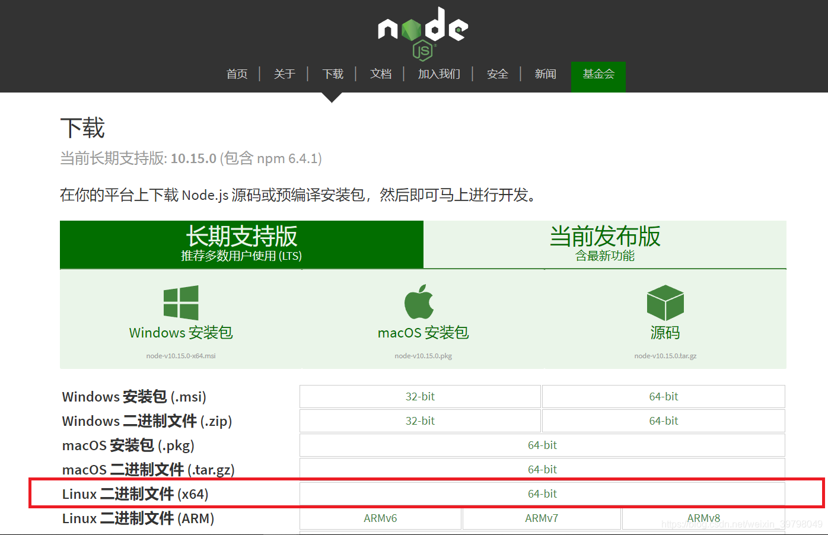
Task: Open the 新闻 navigation item
Action: [546, 74]
